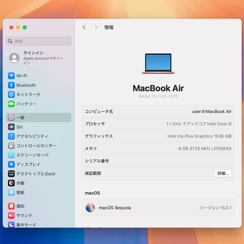The height and width of the screenshot is (244, 244).
Task: Open 通知 notification settings
Action: 20,206
